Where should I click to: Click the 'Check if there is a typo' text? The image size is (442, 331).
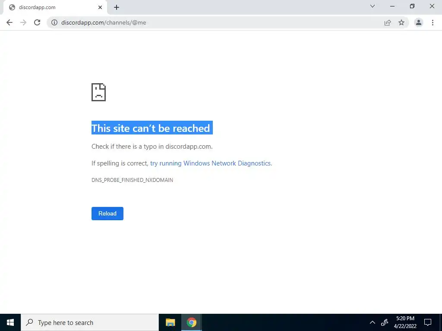(x=152, y=147)
